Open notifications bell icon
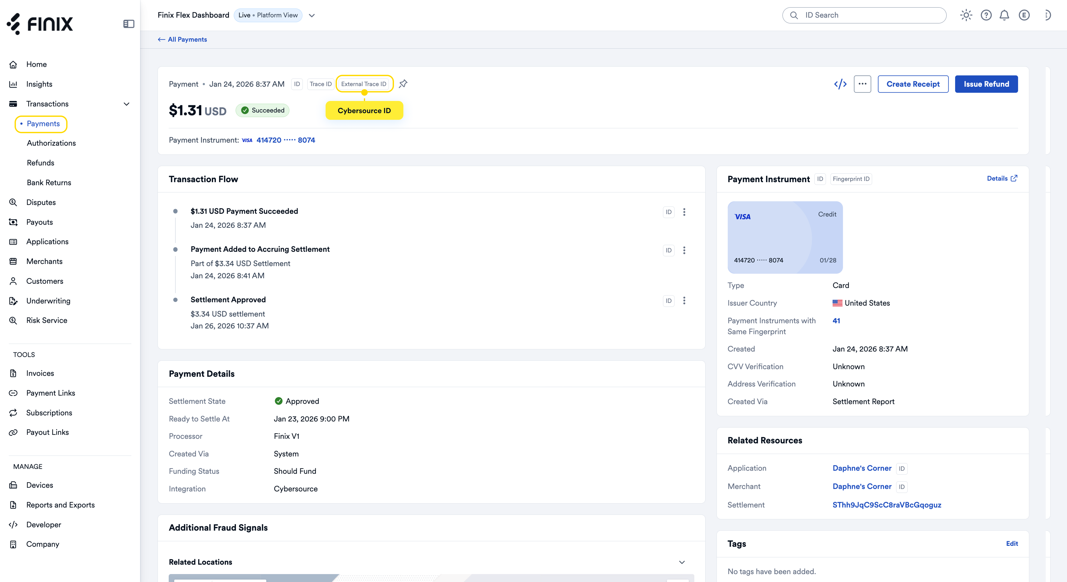The width and height of the screenshot is (1067, 582). (x=1004, y=15)
